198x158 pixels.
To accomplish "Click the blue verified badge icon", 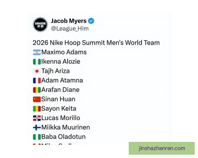I will click(x=91, y=21).
